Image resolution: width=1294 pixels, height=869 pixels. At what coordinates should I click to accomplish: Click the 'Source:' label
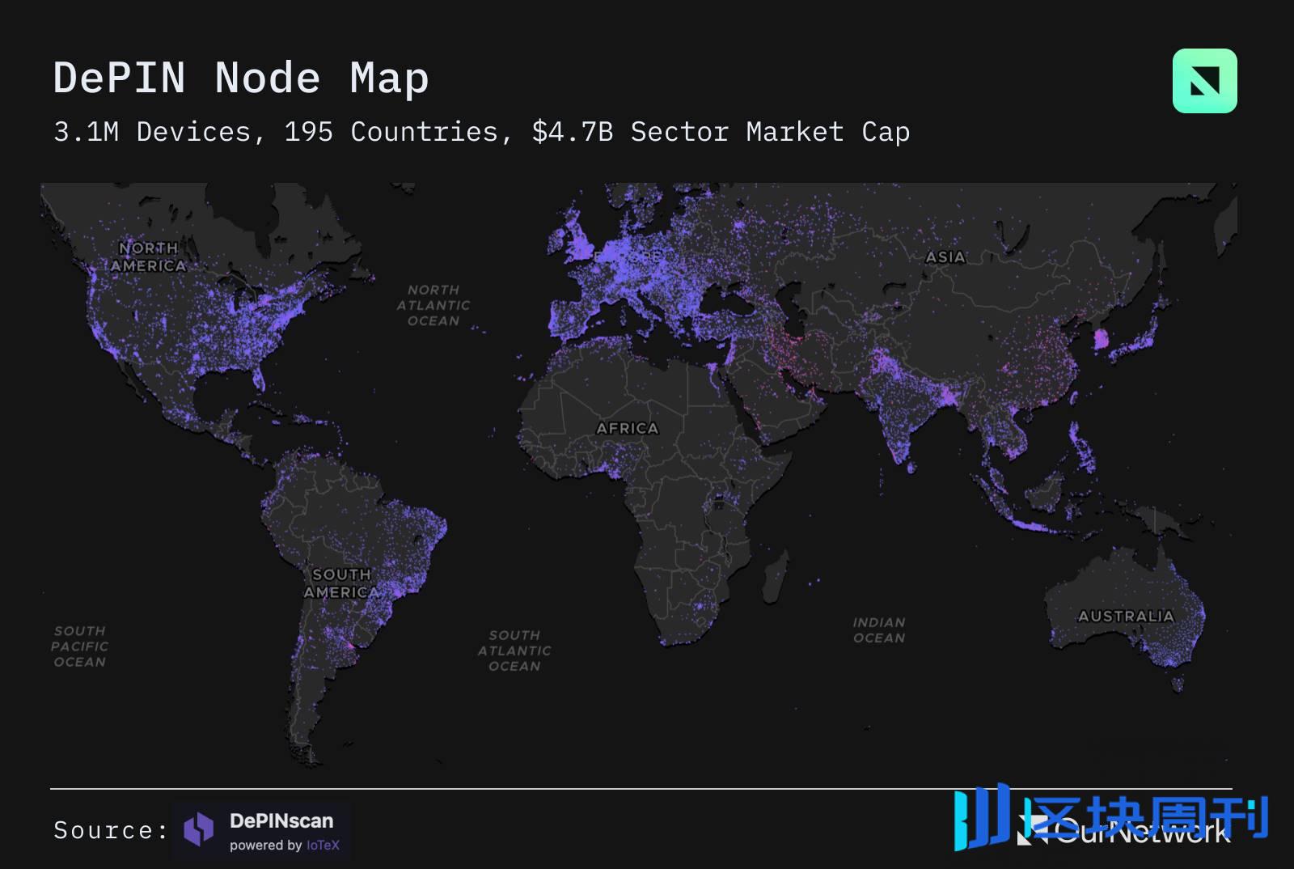point(111,830)
